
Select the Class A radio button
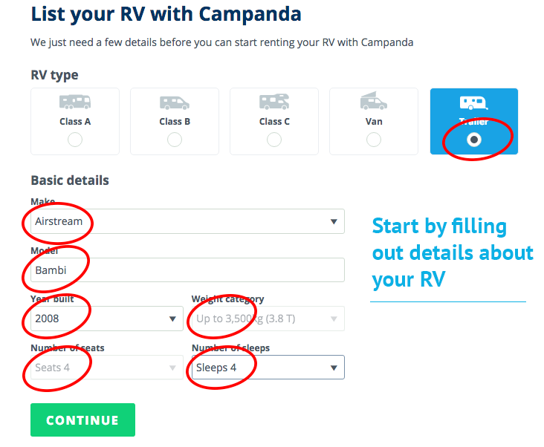pos(75,140)
